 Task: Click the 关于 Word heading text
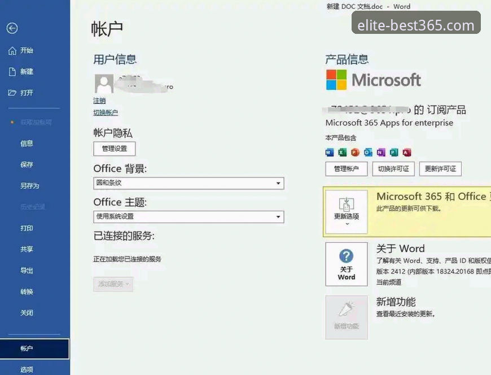click(x=401, y=248)
